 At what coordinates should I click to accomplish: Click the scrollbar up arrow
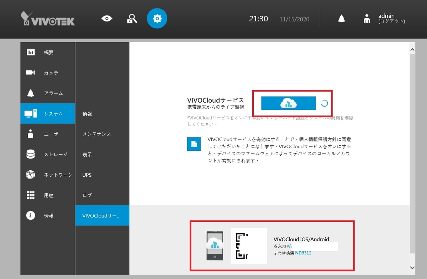[412, 49]
